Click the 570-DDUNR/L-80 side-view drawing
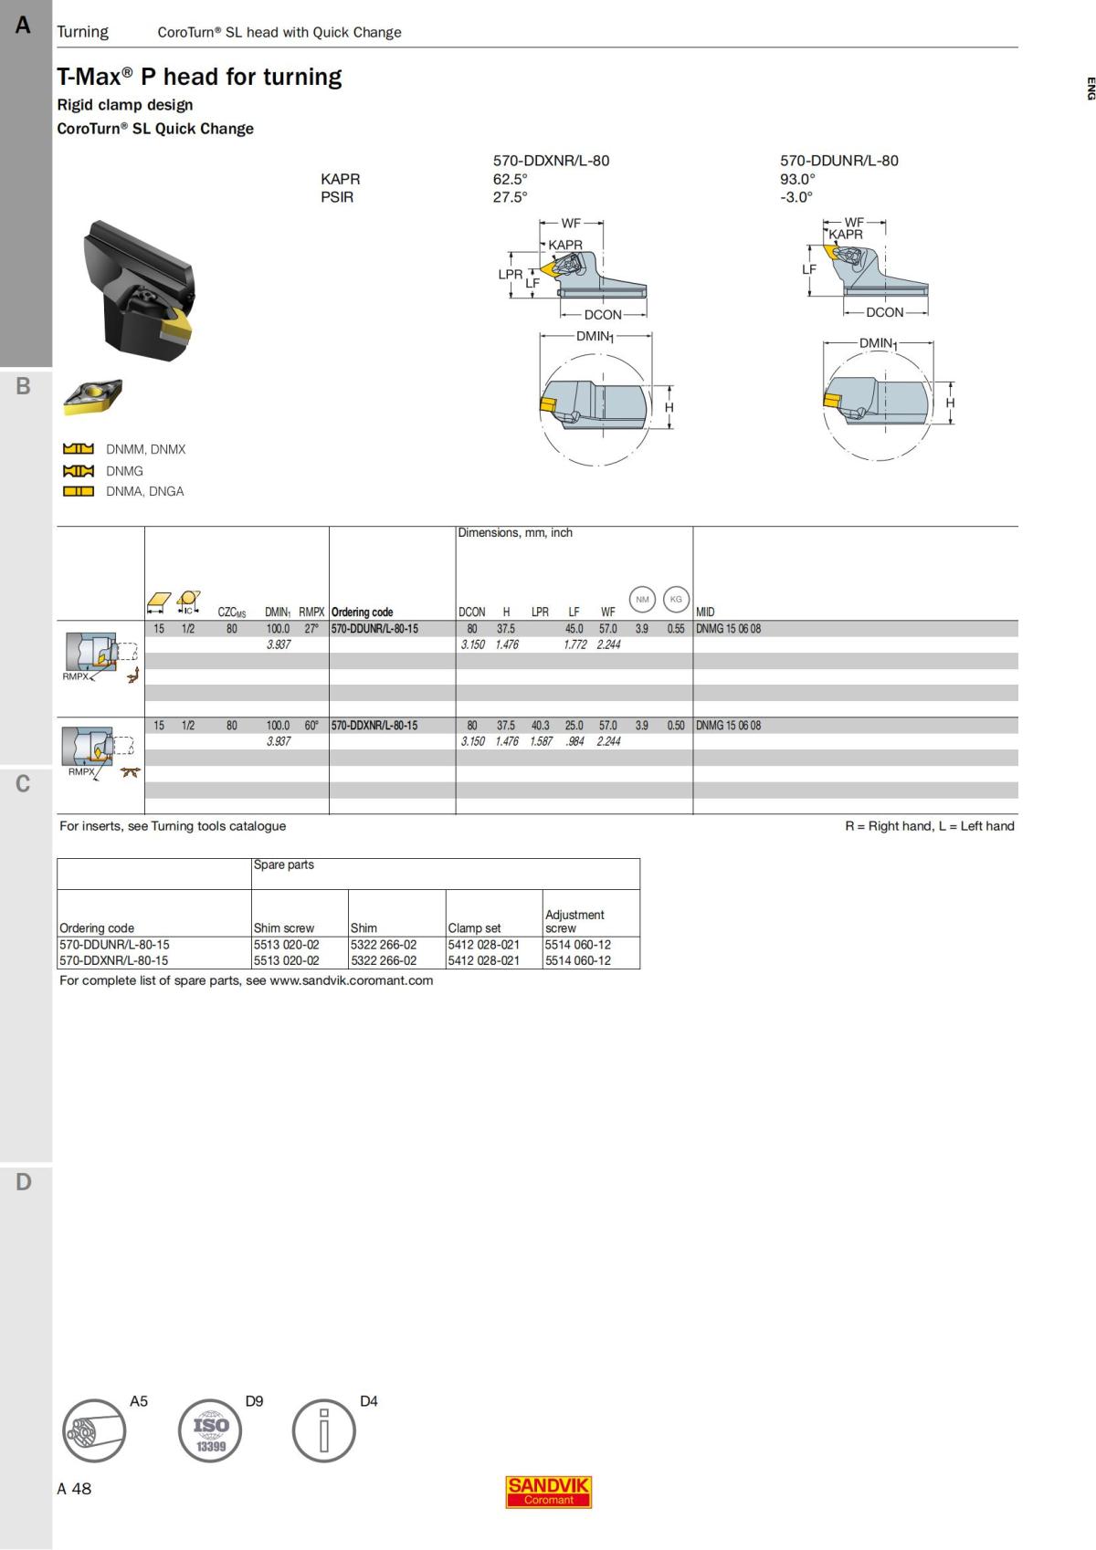The image size is (1096, 1550). tap(864, 267)
